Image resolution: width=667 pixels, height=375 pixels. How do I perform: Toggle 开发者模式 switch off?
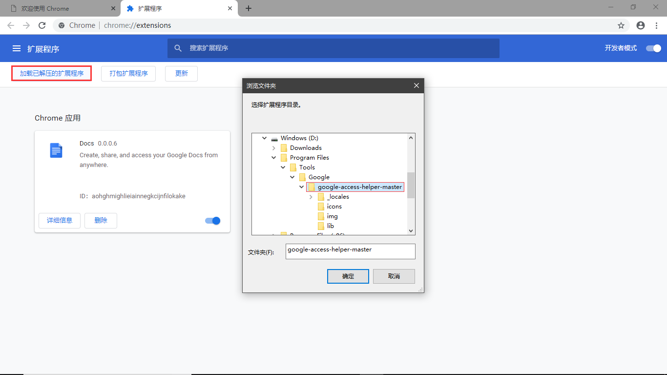(653, 48)
